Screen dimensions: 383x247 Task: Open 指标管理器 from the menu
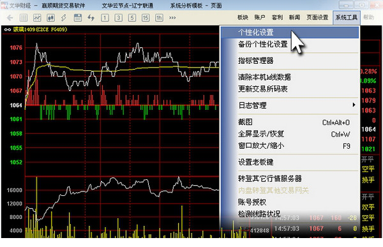pos(290,61)
